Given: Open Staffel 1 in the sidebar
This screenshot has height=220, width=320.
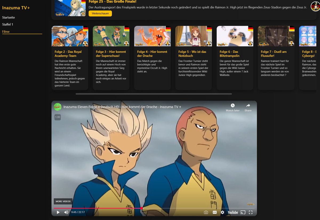Looking at the screenshot, I should click(x=7, y=24).
